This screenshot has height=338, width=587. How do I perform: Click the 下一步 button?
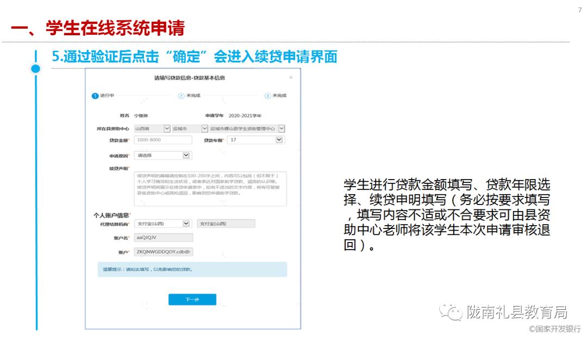(x=192, y=299)
